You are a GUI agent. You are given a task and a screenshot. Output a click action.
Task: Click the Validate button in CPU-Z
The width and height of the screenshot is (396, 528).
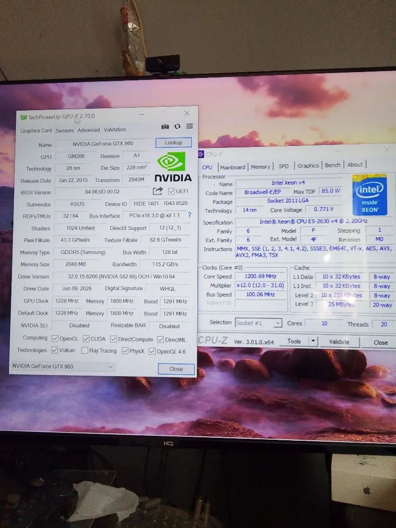(x=339, y=342)
